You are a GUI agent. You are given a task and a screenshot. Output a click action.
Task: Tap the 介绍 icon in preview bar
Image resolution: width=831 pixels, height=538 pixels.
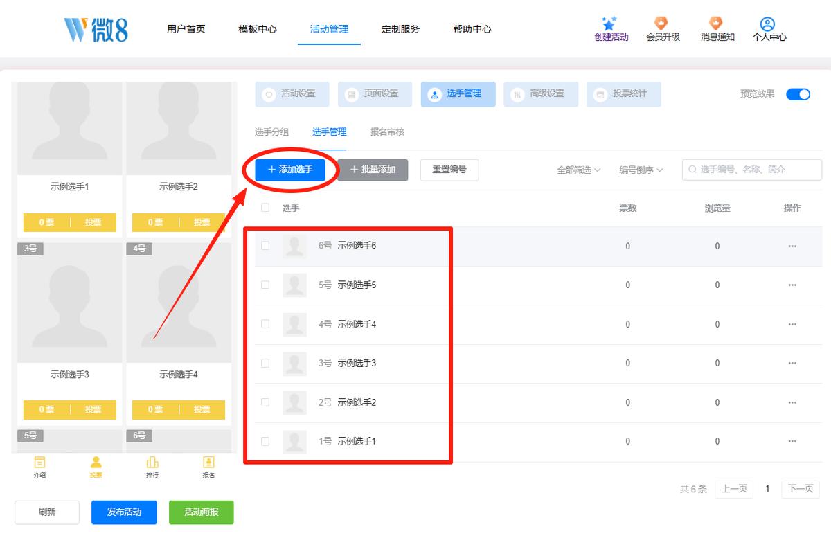click(40, 463)
